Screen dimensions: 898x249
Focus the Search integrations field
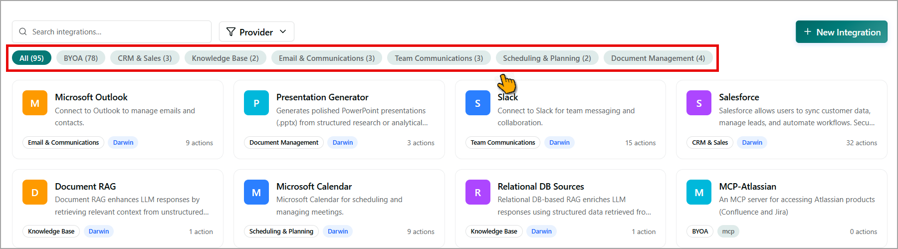tap(112, 31)
